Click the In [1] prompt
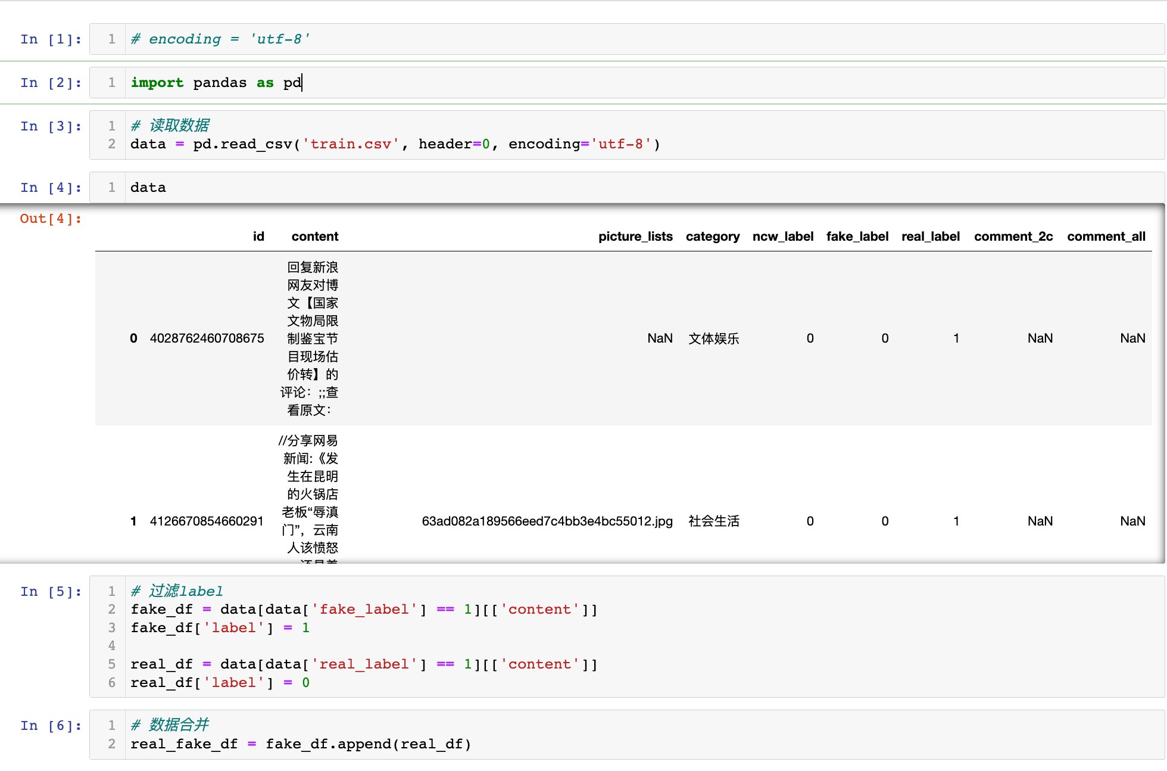The image size is (1167, 771). coord(50,39)
